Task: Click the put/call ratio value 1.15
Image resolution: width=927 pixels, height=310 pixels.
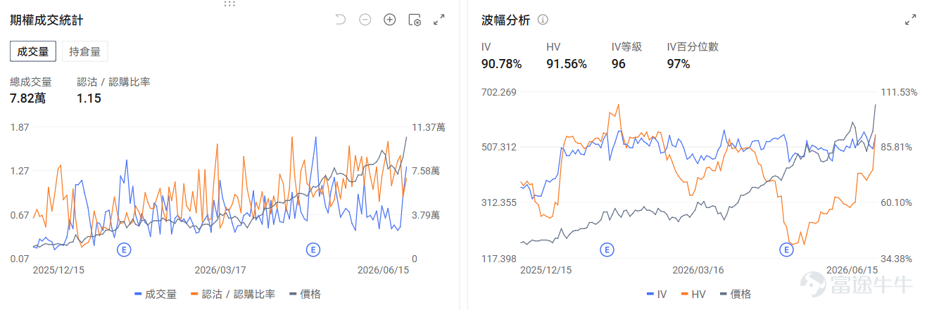Action: pos(89,98)
